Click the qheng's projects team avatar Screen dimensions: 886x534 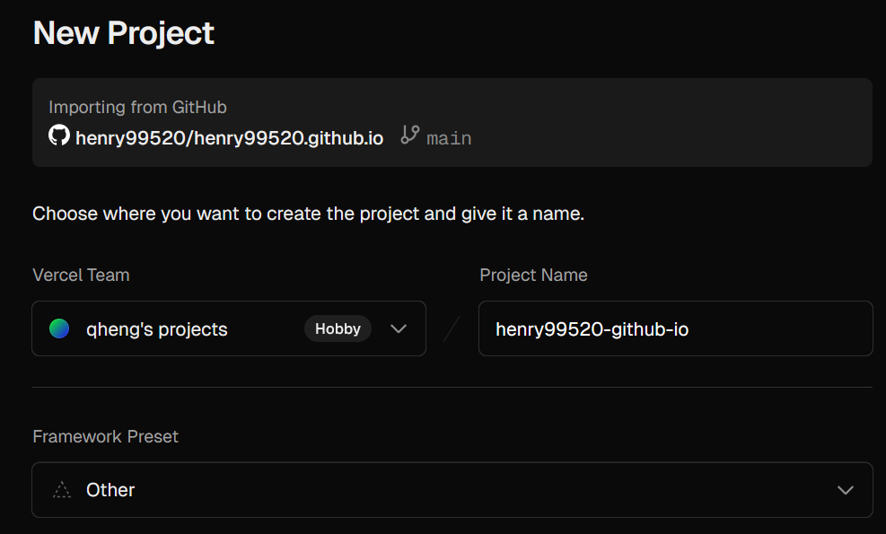click(59, 328)
